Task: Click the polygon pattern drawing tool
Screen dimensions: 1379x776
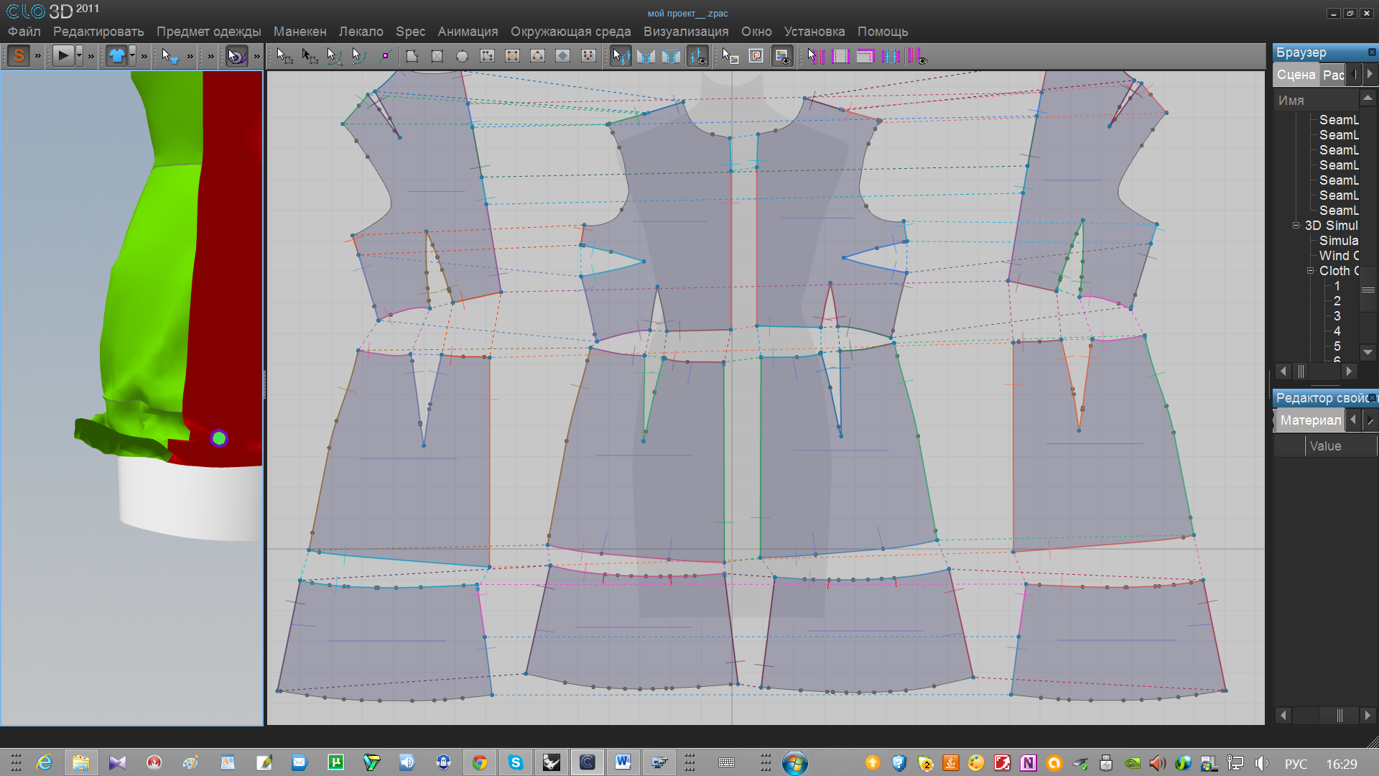Action: (x=412, y=56)
